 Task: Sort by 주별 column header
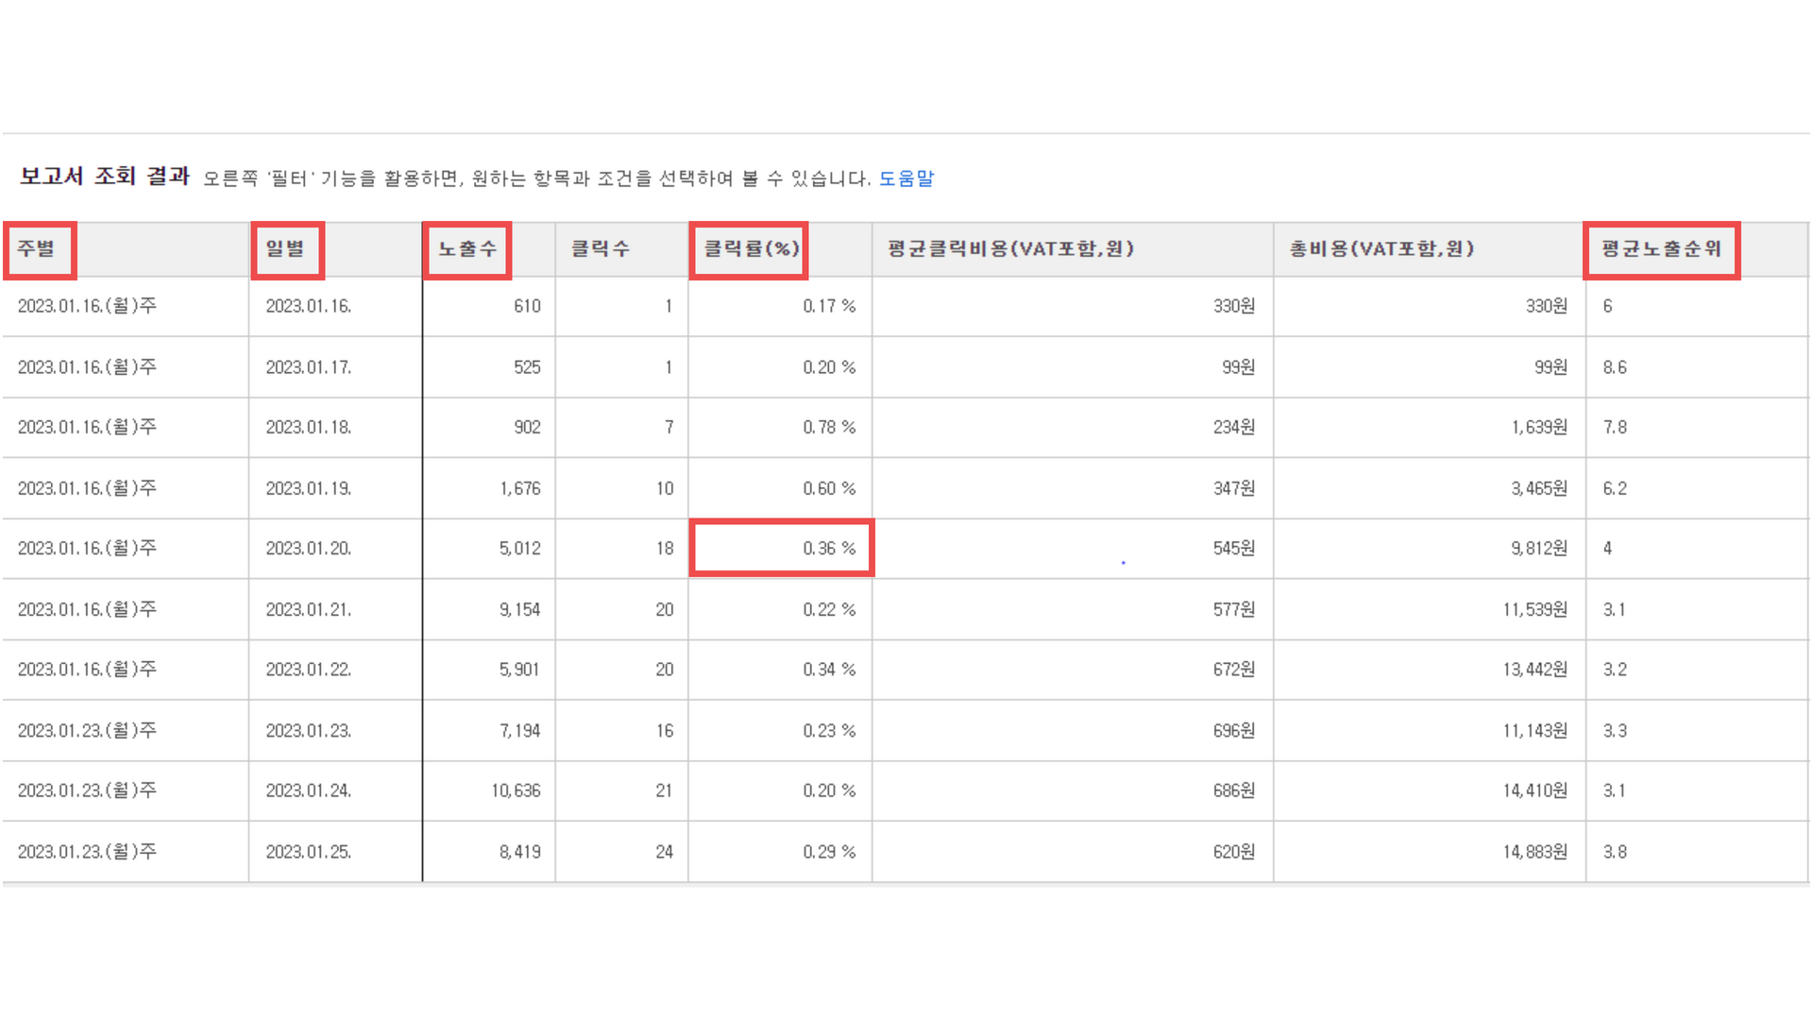(x=37, y=249)
